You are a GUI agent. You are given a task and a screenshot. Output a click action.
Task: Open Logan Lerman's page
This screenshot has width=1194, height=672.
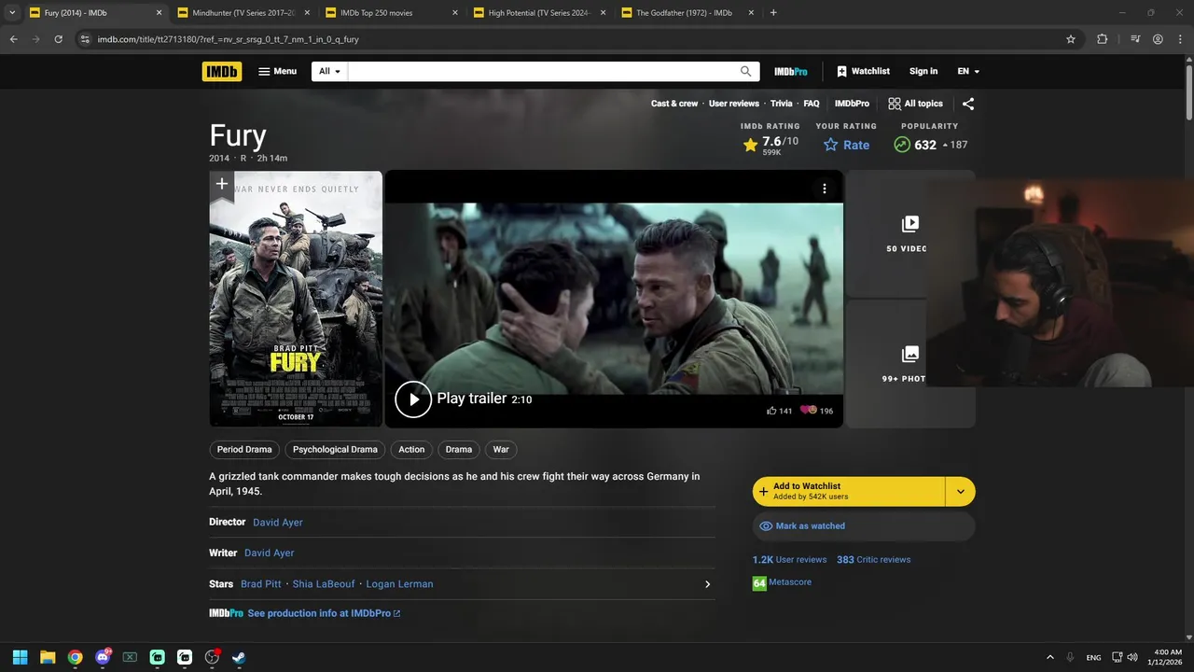click(x=399, y=584)
